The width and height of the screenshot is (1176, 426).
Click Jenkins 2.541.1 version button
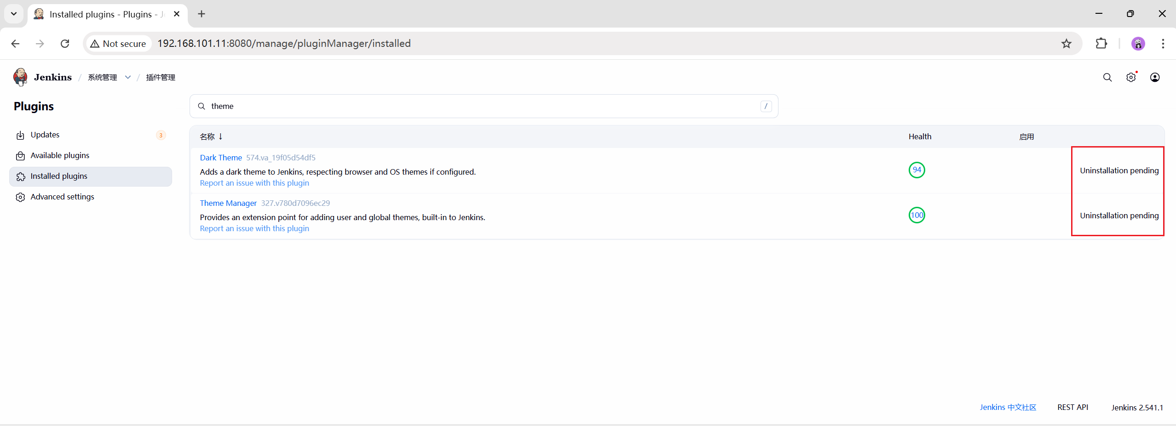click(x=1137, y=408)
